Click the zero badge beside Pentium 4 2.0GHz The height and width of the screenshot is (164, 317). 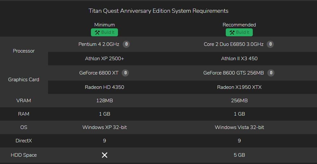(x=126, y=44)
